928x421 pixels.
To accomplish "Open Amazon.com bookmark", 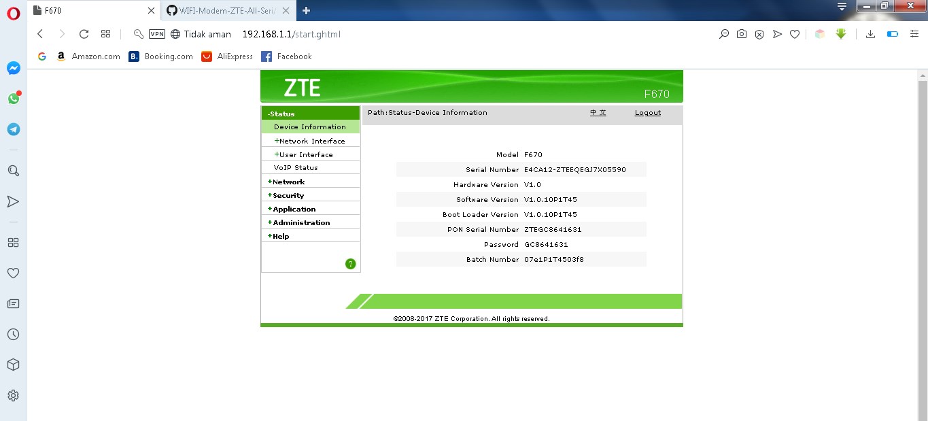I will click(x=88, y=56).
